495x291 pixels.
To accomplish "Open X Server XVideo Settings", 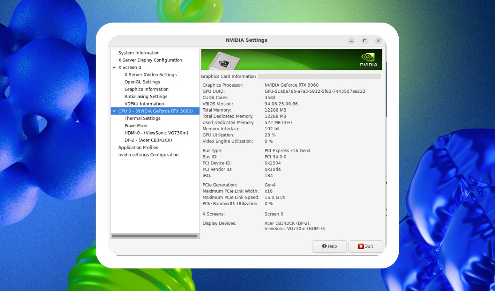I will 151,75.
